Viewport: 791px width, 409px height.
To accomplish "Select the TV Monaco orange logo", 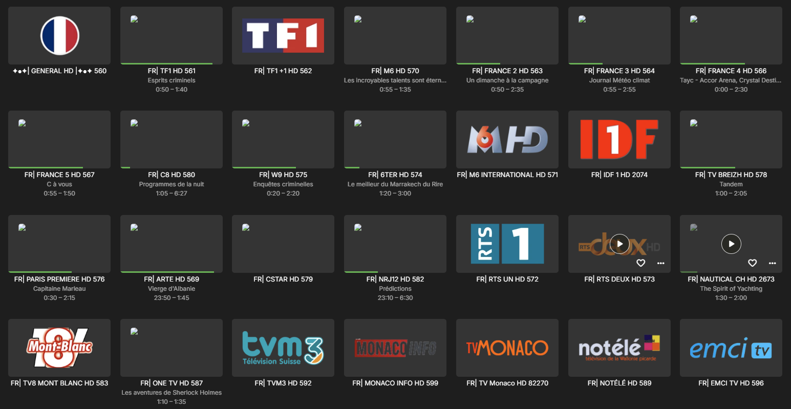I will pyautogui.click(x=507, y=348).
